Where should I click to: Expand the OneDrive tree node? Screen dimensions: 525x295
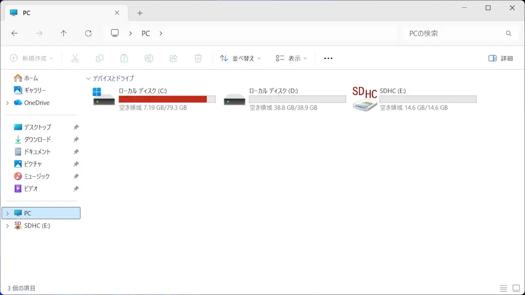(x=7, y=103)
